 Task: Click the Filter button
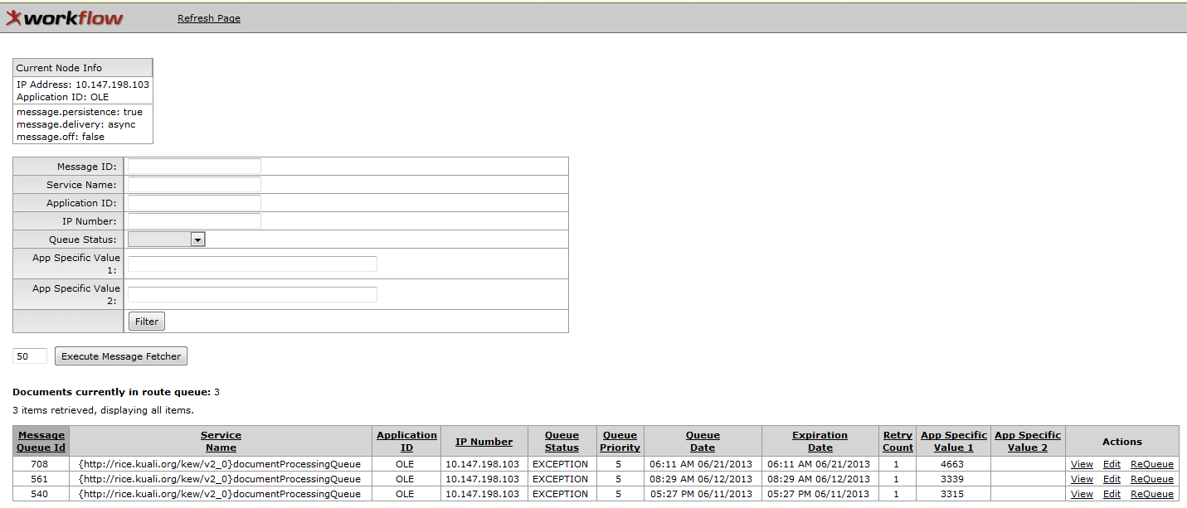pyautogui.click(x=147, y=322)
